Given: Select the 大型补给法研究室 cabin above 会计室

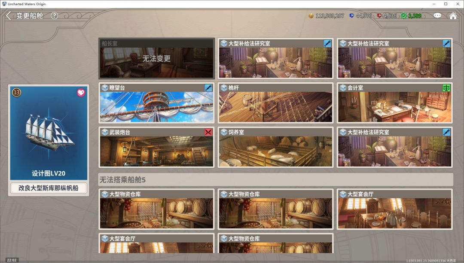Looking at the screenshot, I should [394, 58].
